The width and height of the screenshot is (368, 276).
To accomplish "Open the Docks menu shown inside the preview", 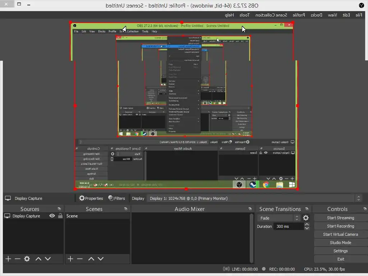I will pos(102,31).
